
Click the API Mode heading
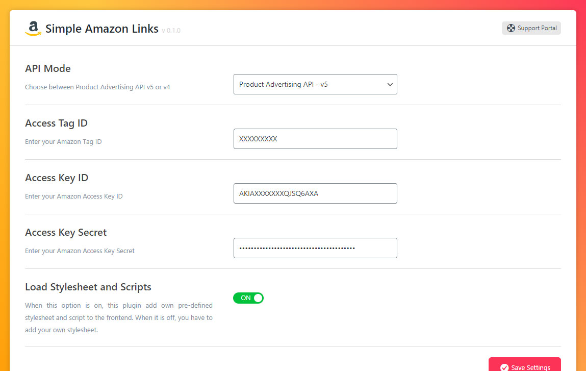pos(48,68)
